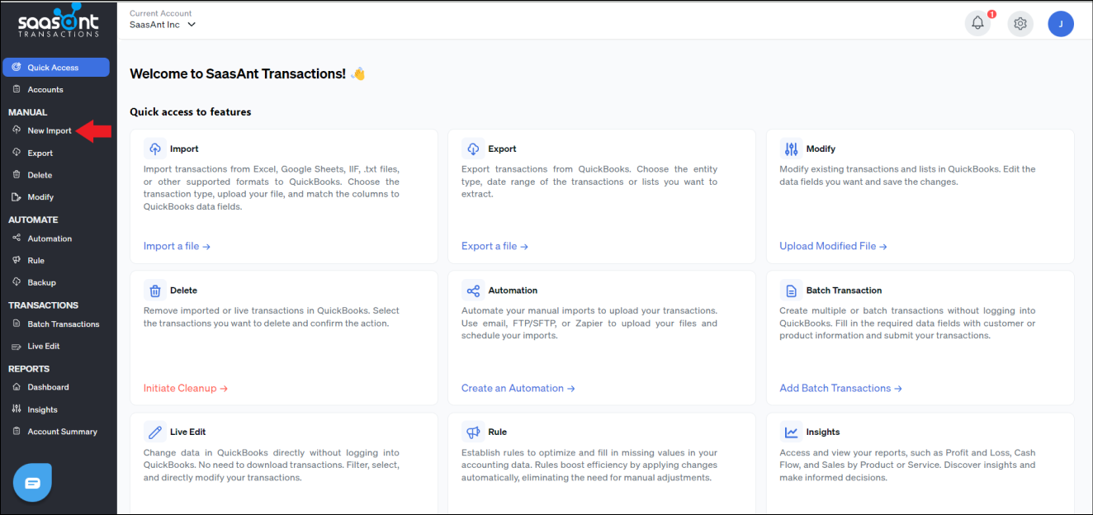The image size is (1093, 515).
Task: Follow the Add Batch Transactions link
Action: pos(840,388)
